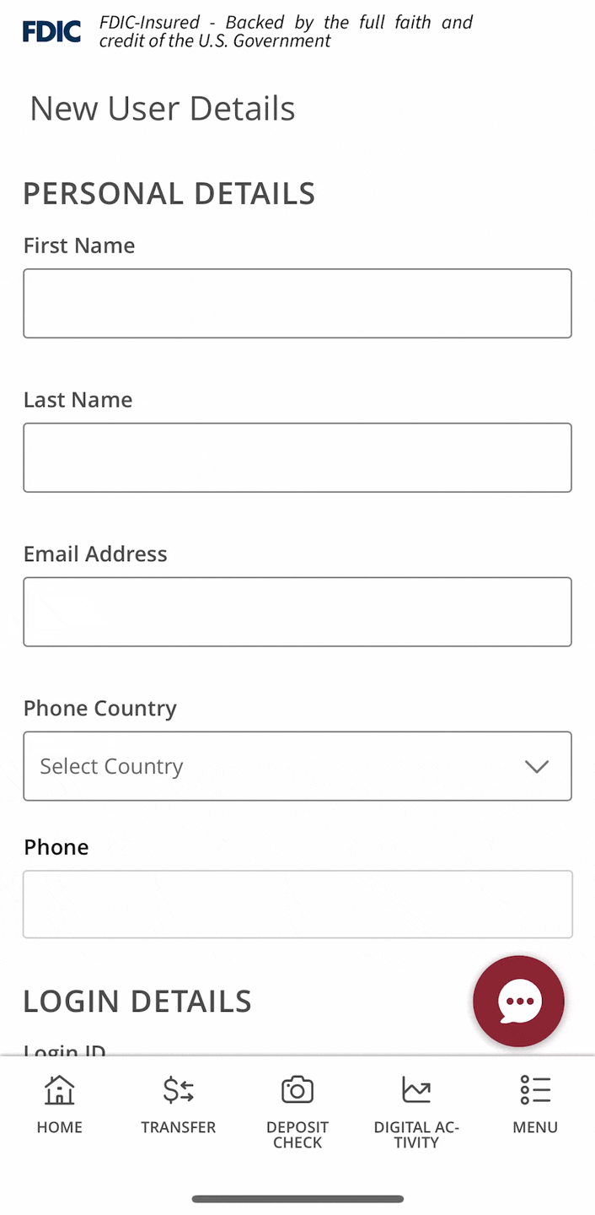This screenshot has width=595, height=1215.
Task: Click the down chevron in Select Country
Action: click(x=537, y=766)
